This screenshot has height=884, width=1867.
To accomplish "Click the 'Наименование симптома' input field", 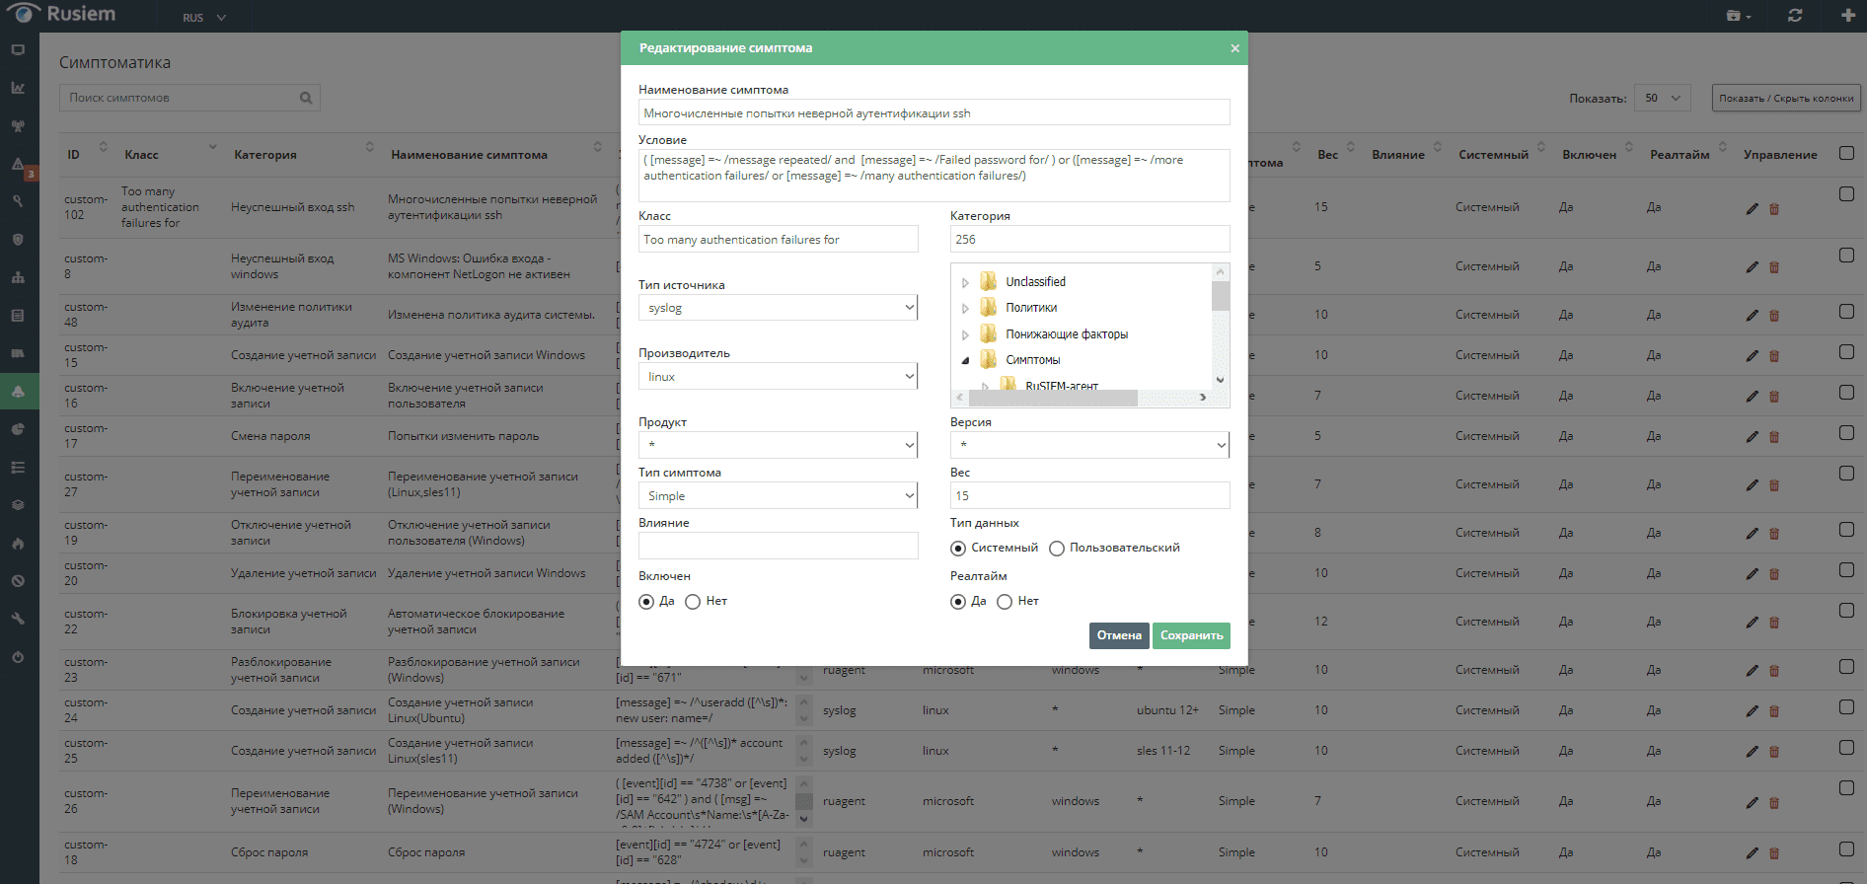I will tap(933, 113).
